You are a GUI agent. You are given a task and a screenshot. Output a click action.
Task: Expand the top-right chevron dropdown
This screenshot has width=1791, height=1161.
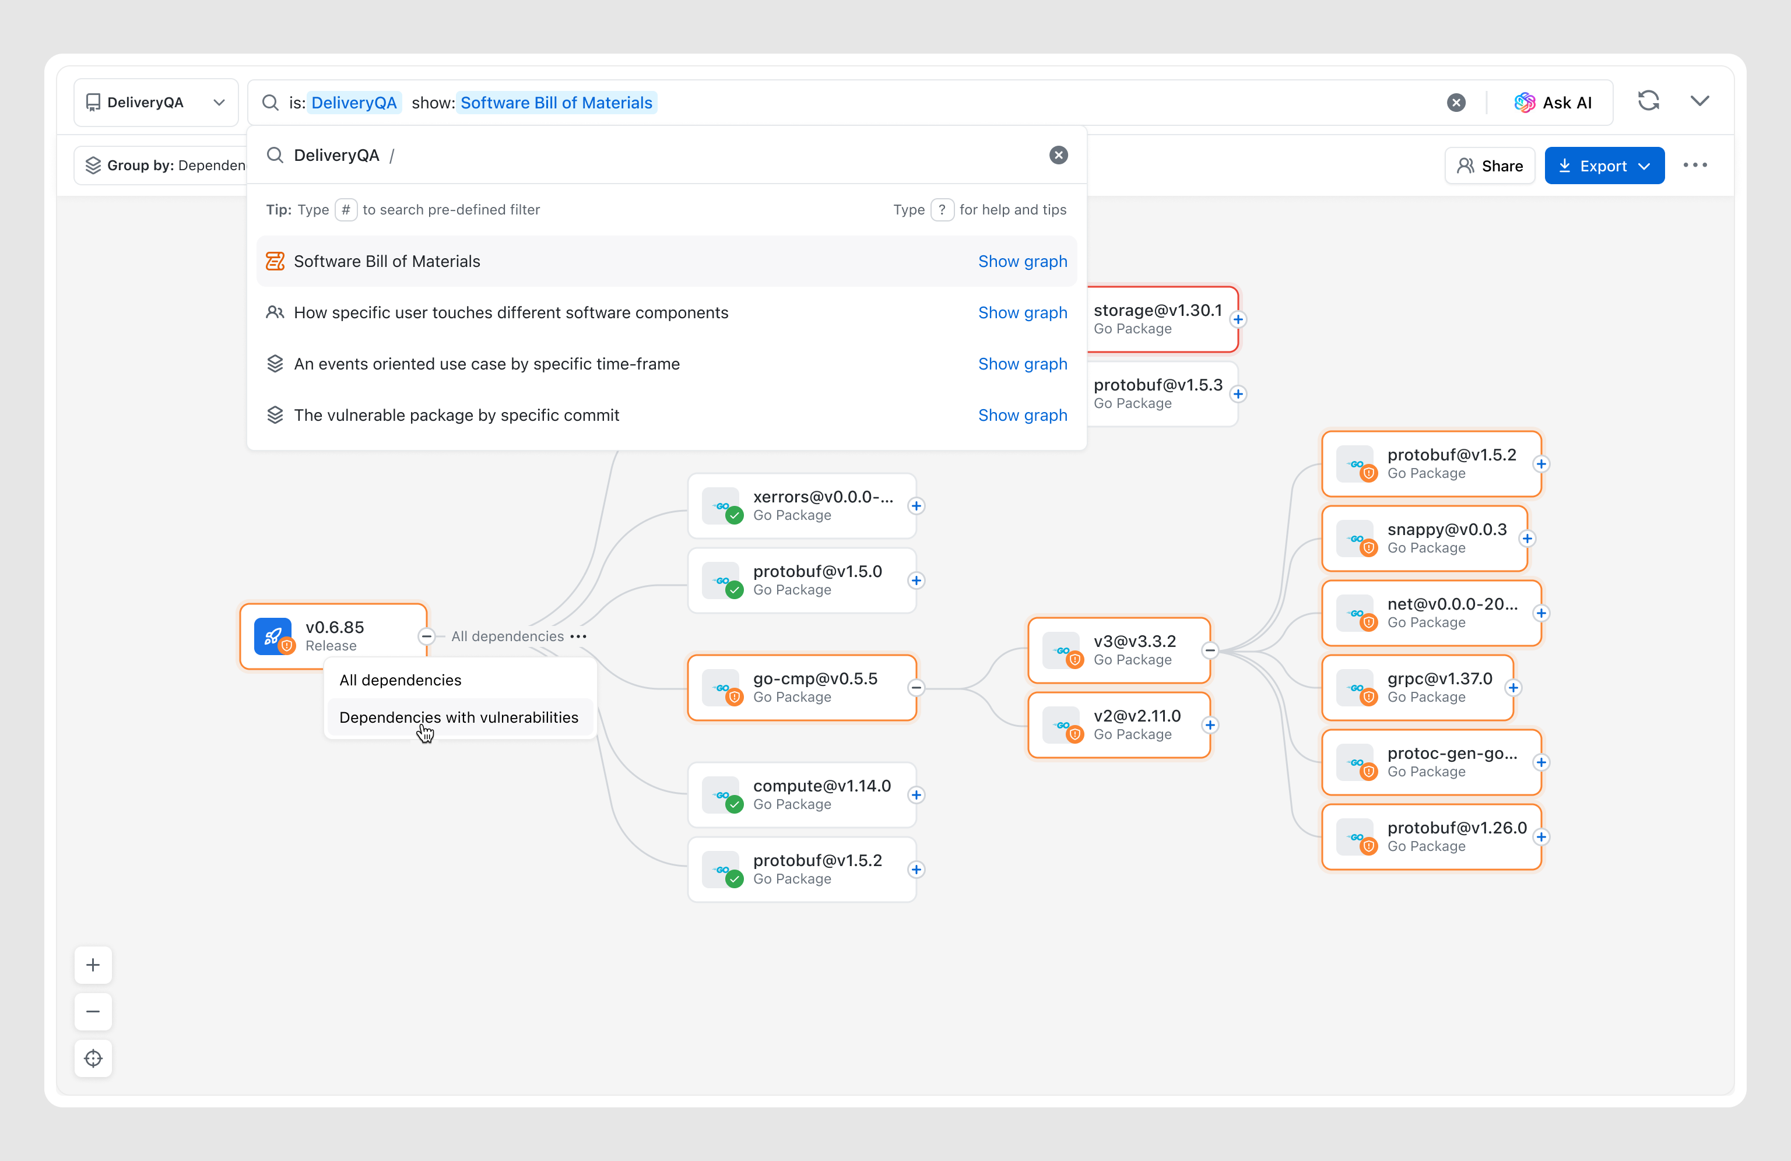pyautogui.click(x=1699, y=101)
